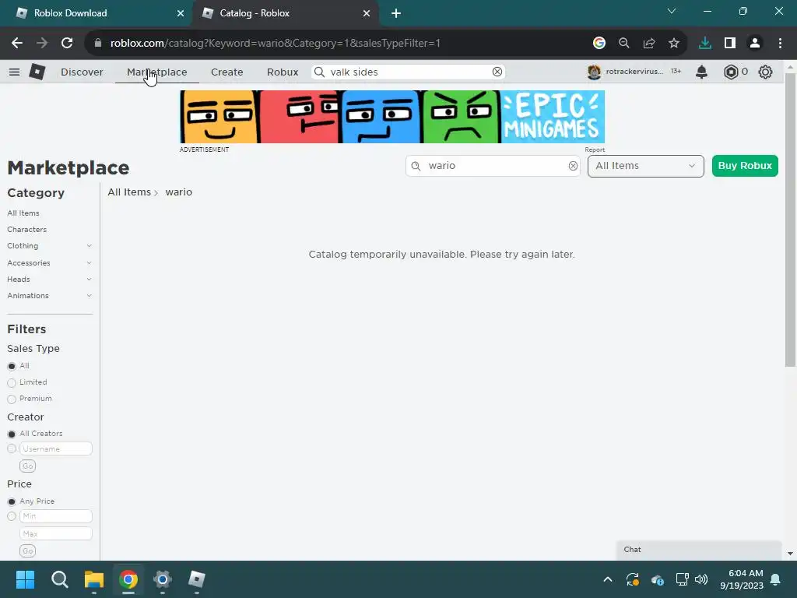View the site lock information

click(98, 44)
